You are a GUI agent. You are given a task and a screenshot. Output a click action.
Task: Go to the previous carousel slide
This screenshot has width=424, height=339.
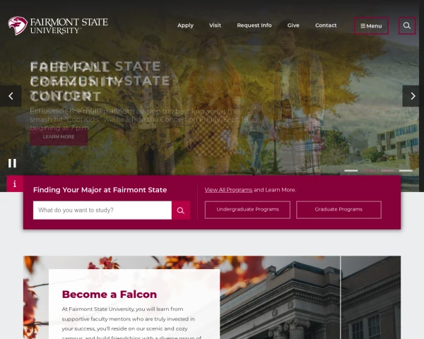(11, 96)
